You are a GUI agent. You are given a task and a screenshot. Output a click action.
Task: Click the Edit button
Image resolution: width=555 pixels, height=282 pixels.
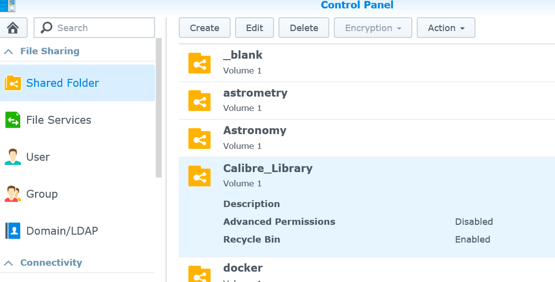click(x=254, y=28)
